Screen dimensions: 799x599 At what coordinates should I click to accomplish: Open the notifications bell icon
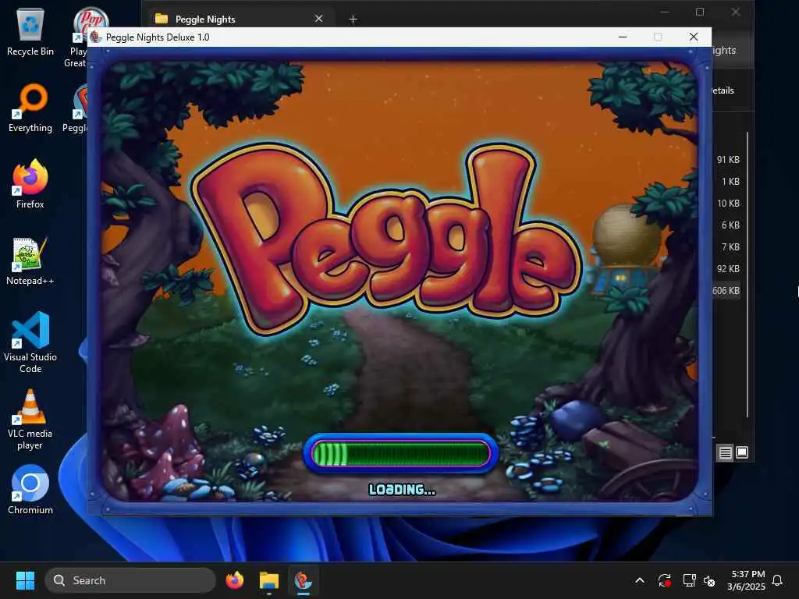click(778, 580)
